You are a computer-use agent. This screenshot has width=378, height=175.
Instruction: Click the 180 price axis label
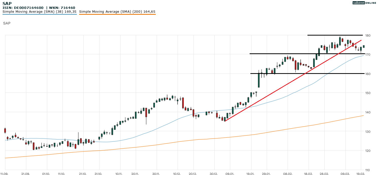pos(368,35)
